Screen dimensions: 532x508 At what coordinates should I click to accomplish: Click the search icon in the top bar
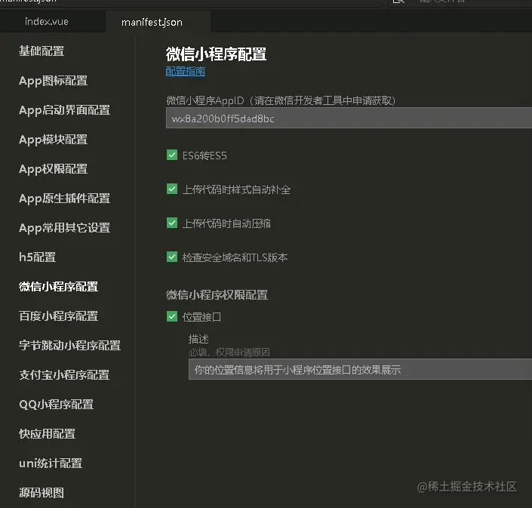click(398, 2)
